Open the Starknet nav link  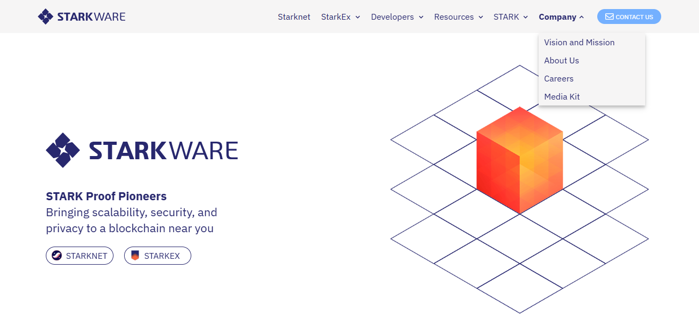[294, 17]
